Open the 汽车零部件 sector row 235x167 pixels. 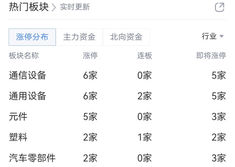coord(32,158)
